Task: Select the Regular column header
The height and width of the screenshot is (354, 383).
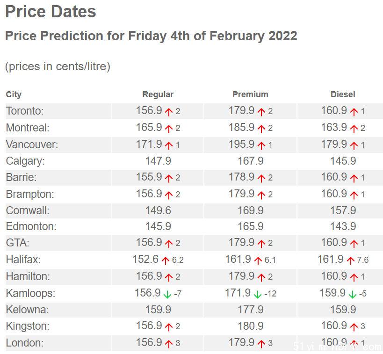Action: pyautogui.click(x=158, y=94)
